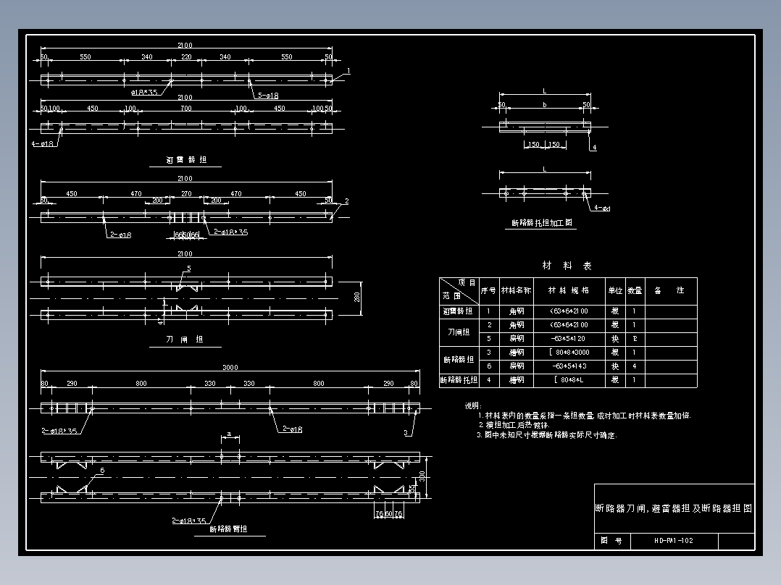Click the "-63*5*143" specification cell
Screen dimensions: 781x585
coord(569,366)
